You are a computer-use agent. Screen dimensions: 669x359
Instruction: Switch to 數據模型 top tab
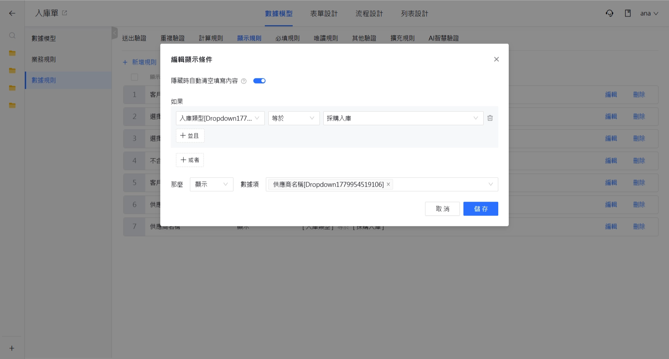(279, 14)
